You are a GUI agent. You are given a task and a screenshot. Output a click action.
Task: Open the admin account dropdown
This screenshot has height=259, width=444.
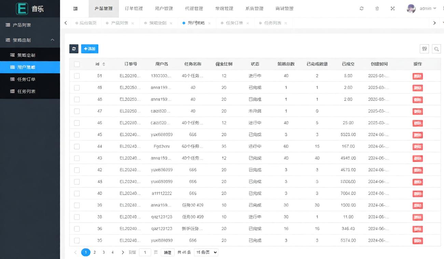coord(428,9)
